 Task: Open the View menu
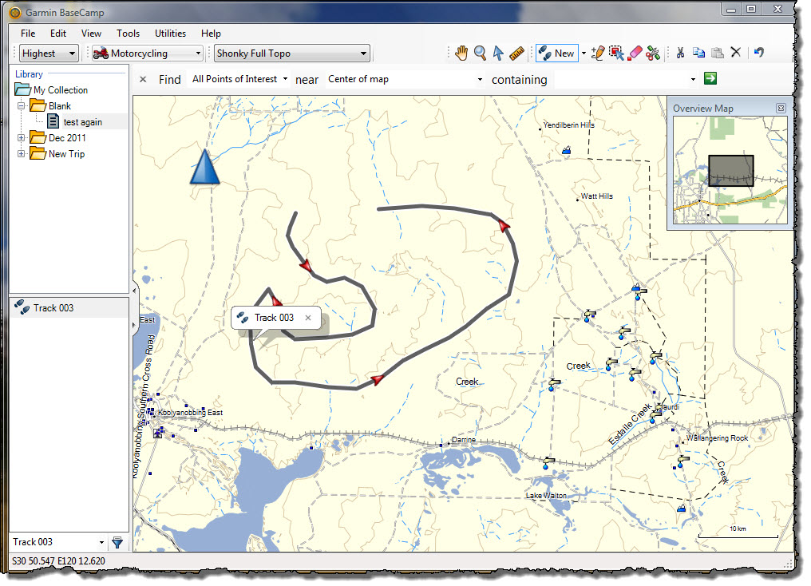click(x=91, y=33)
